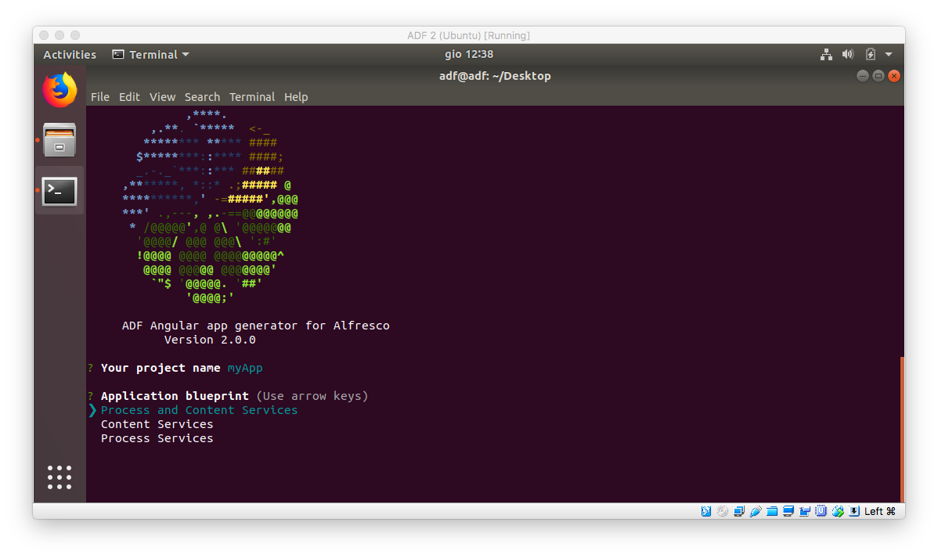Screen dimensions: 938x558
Task: Select the Terminal icon in the dock
Action: [60, 192]
